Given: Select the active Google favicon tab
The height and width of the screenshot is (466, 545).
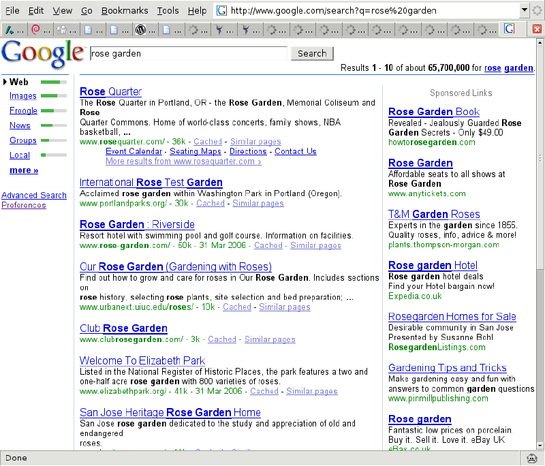Looking at the screenshot, I should pyautogui.click(x=510, y=29).
